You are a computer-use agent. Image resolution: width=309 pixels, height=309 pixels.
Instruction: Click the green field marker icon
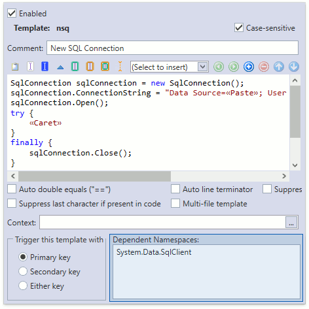(x=75, y=67)
